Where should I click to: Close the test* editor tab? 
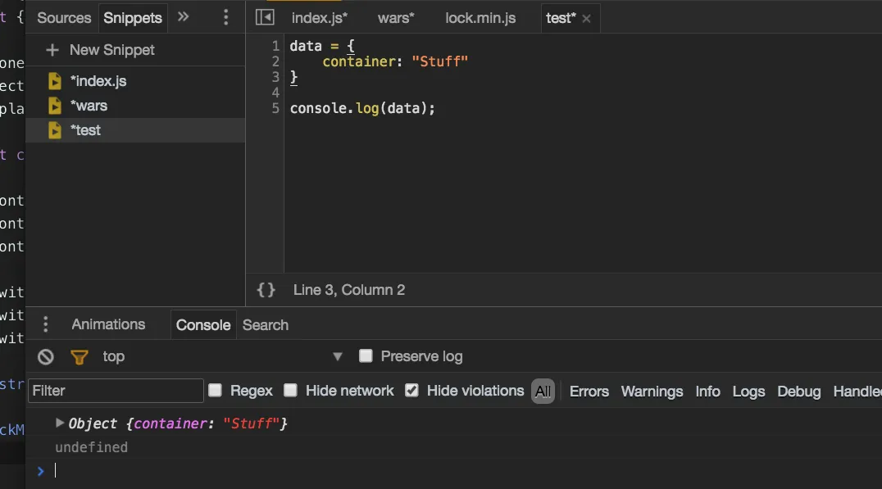587,19
